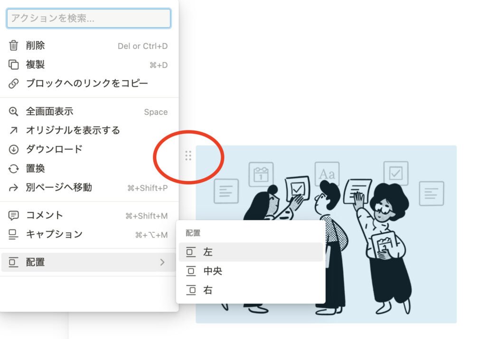
Task: Focus the アクションを検索 search field
Action: pyautogui.click(x=89, y=18)
